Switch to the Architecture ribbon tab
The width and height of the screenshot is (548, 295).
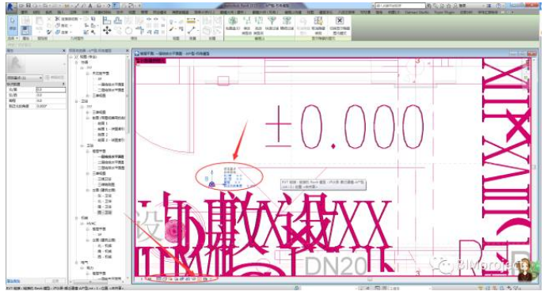tap(25, 12)
